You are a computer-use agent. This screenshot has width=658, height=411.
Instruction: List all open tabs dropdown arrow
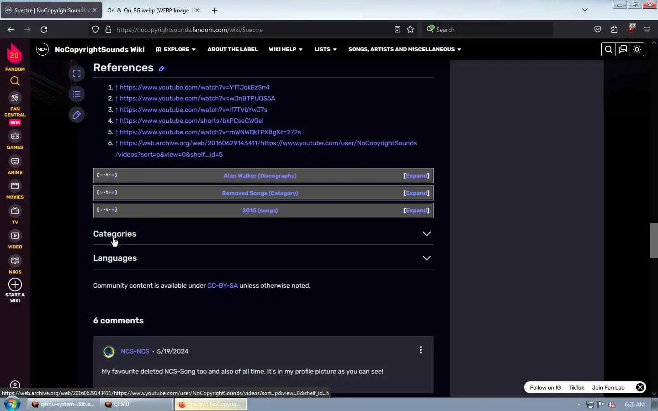584,10
